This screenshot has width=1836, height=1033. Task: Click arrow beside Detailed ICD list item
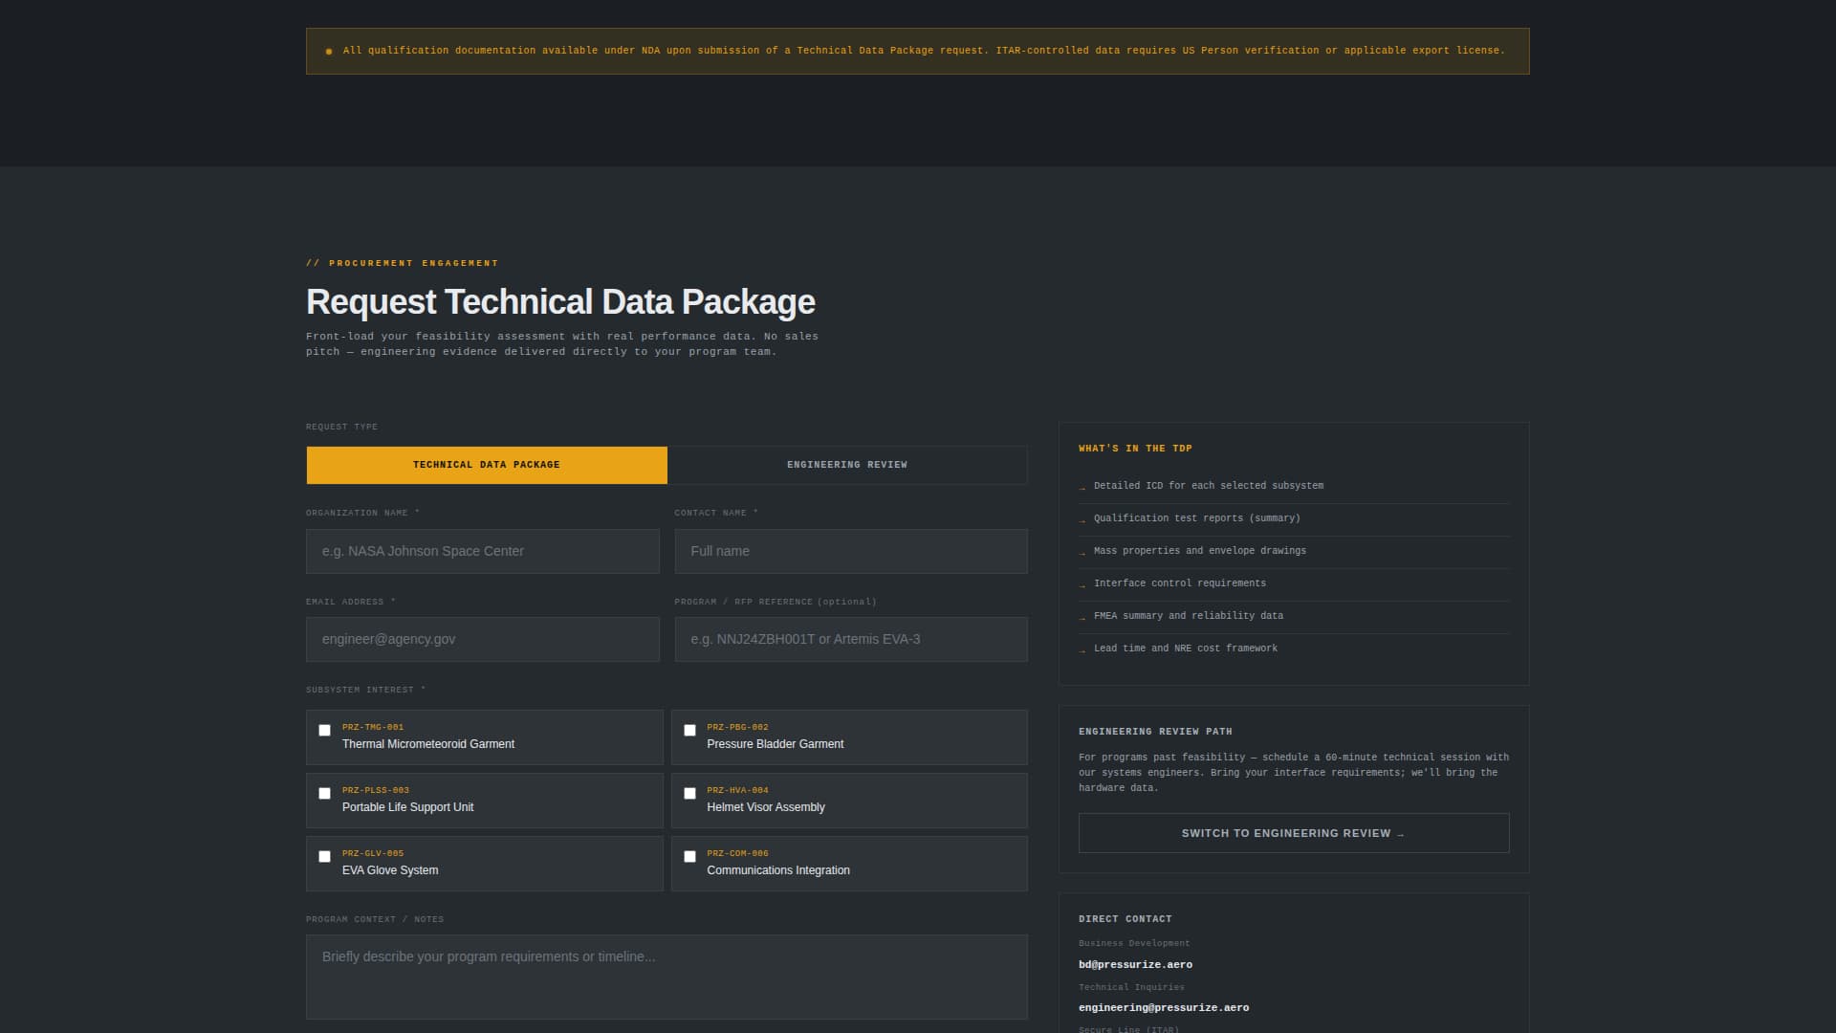(x=1082, y=488)
